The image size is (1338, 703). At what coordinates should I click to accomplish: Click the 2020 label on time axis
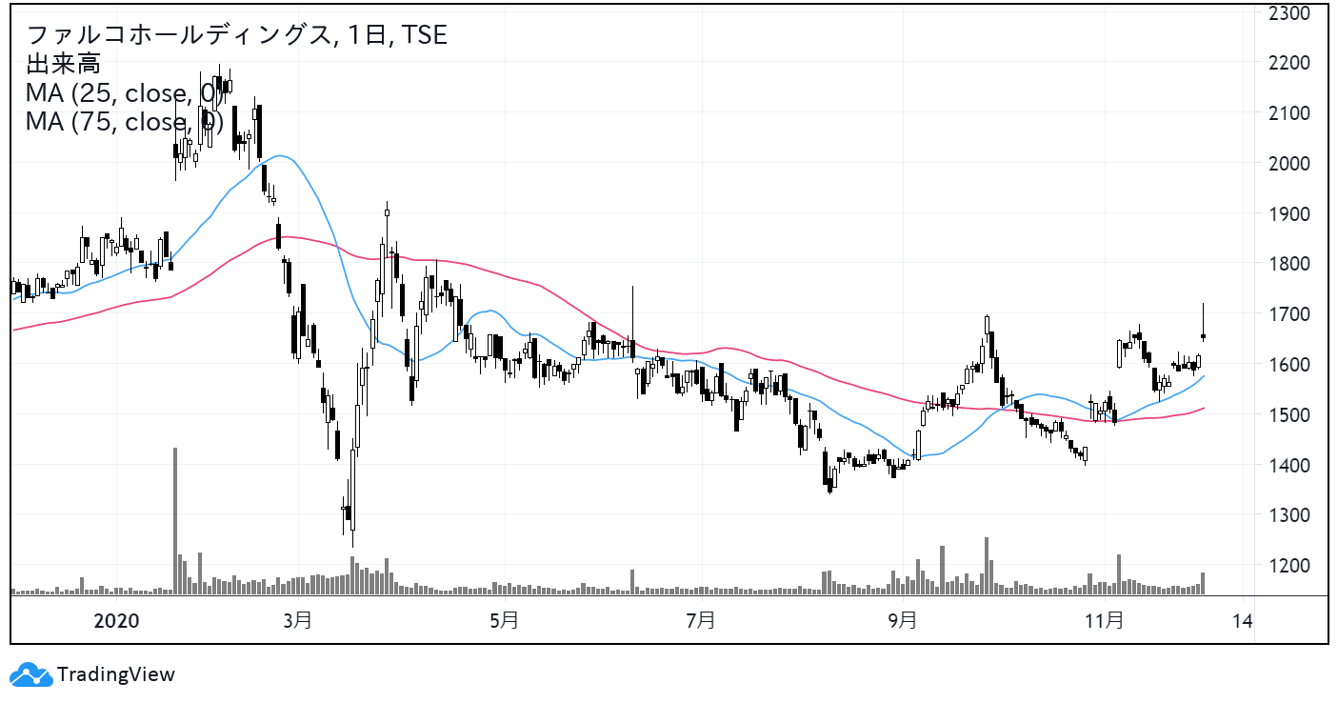(117, 621)
